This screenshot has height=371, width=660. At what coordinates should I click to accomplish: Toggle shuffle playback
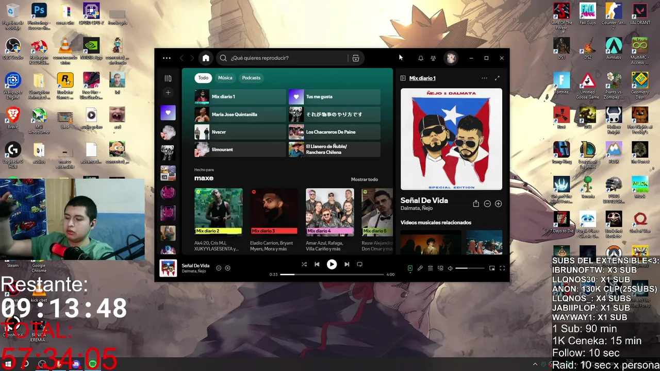click(304, 264)
